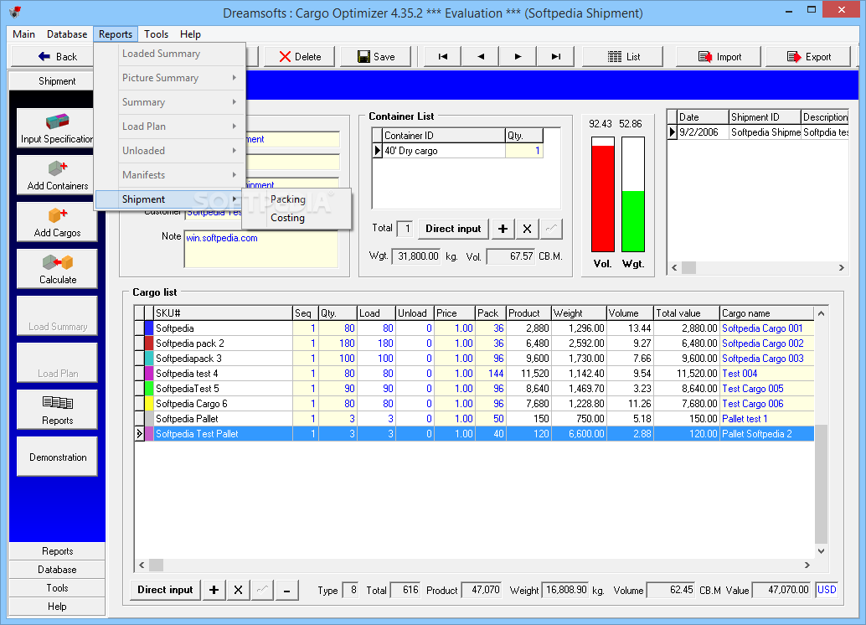Viewport: 866px width, 625px height.
Task: Click the minus button below cargo list
Action: pos(286,590)
